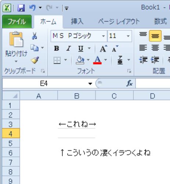Open the 数式 tab
This screenshot has width=170, height=184.
[160, 21]
